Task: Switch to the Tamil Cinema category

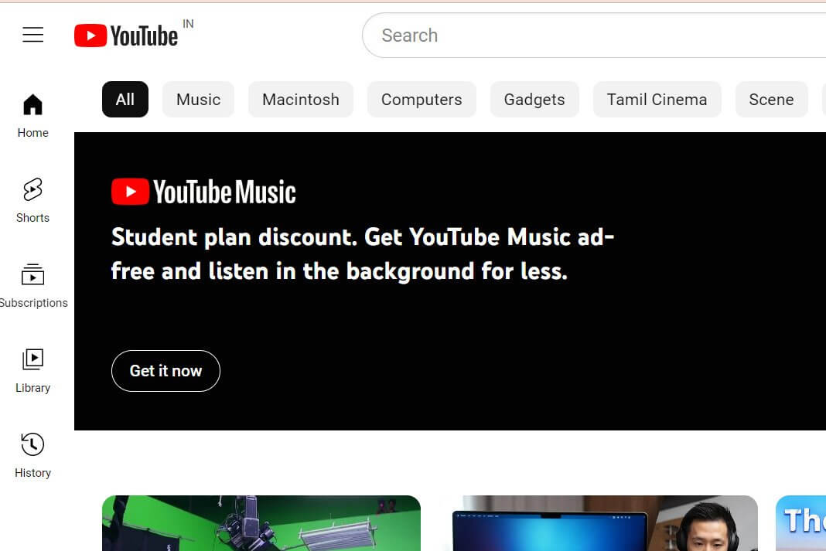Action: (x=657, y=99)
